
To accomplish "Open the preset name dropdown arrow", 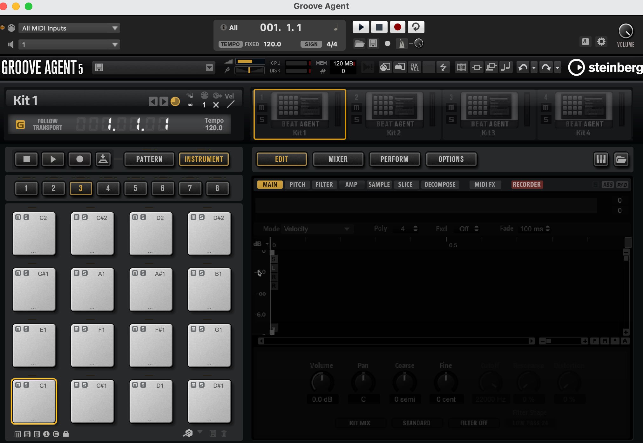I will tap(209, 68).
